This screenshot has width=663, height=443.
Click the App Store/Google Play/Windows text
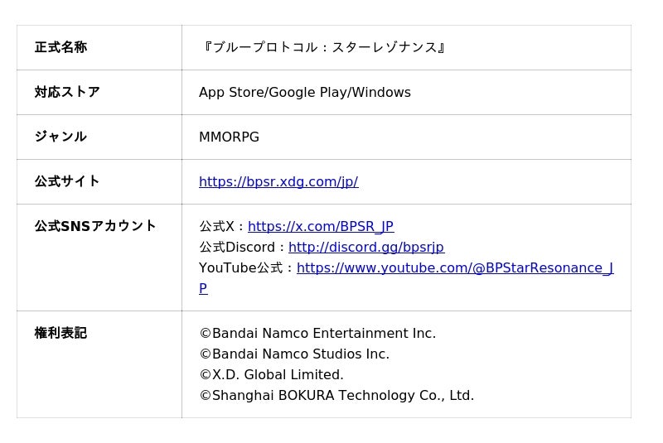[x=304, y=93]
